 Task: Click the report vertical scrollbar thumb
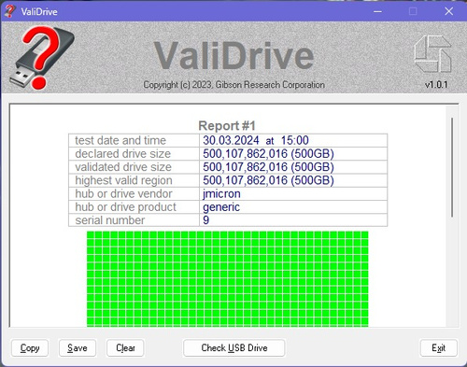(x=452, y=167)
